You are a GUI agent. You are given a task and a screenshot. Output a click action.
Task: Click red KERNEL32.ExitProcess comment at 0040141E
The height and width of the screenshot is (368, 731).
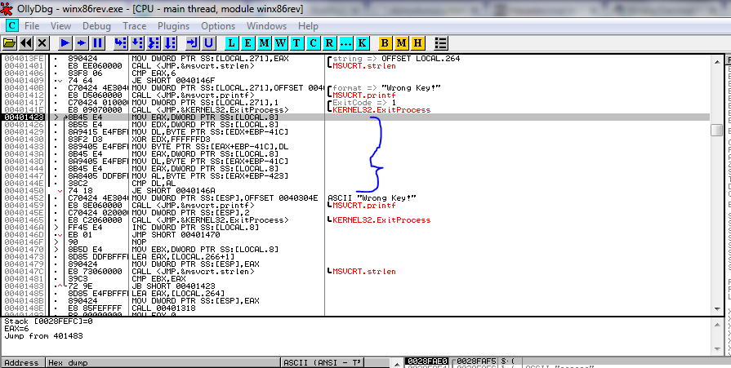point(381,110)
